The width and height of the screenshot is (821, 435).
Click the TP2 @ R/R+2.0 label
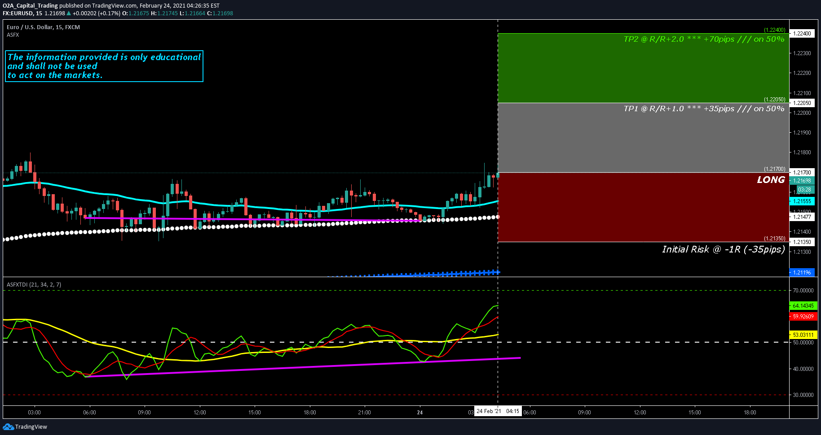point(704,39)
